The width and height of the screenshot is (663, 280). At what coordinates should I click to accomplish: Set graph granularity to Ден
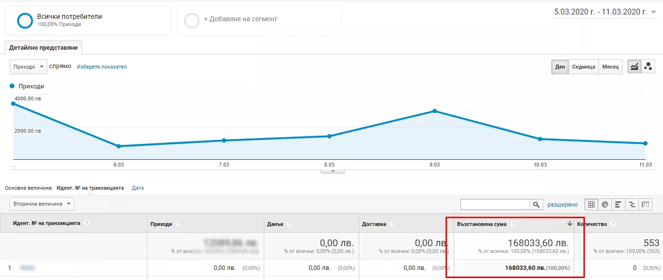(x=560, y=67)
